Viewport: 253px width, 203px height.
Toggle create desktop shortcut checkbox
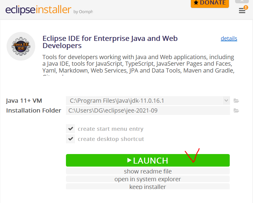70,139
